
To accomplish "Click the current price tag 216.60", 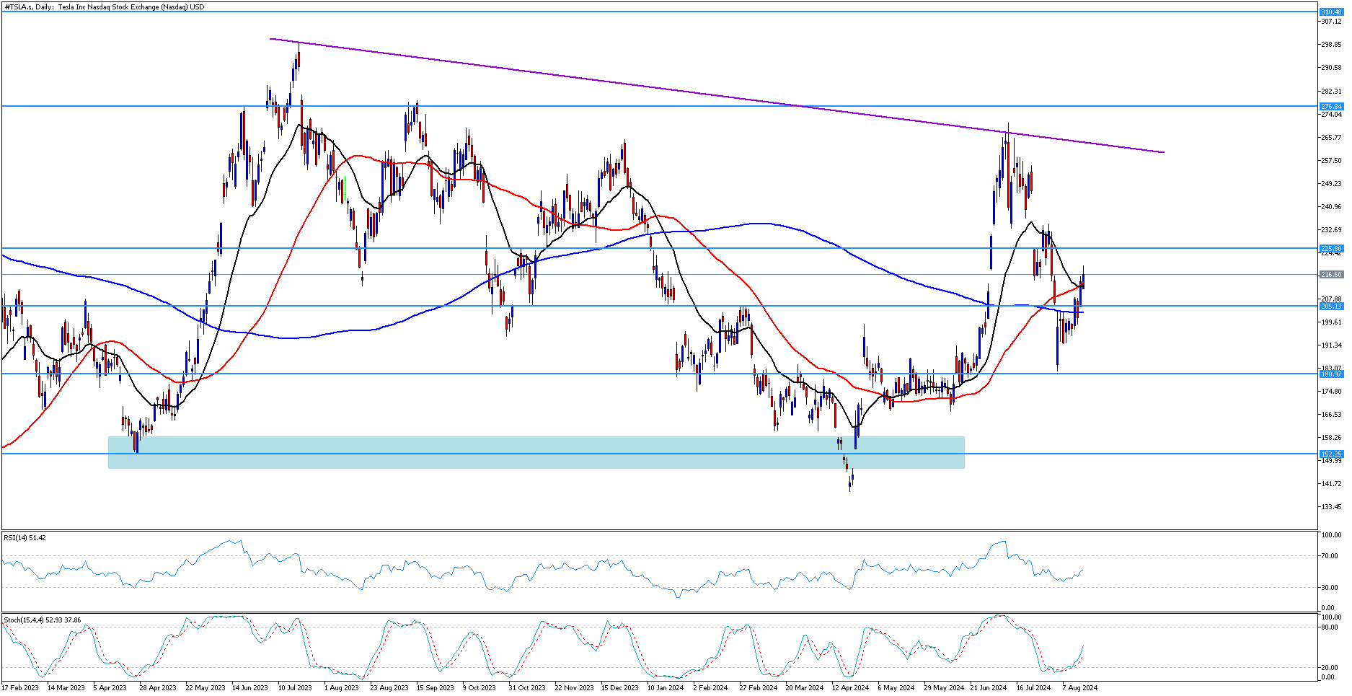I will (x=1330, y=275).
